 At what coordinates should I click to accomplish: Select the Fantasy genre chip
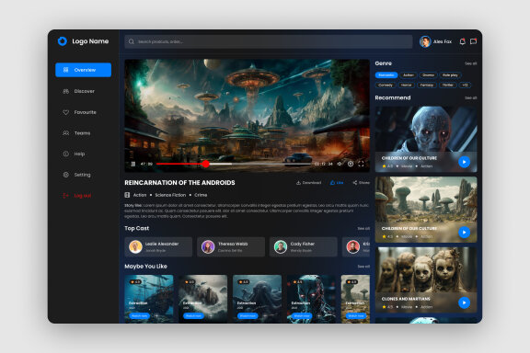tap(427, 85)
